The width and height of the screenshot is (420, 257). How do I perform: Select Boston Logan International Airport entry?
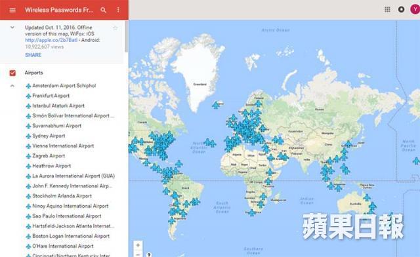coord(71,236)
